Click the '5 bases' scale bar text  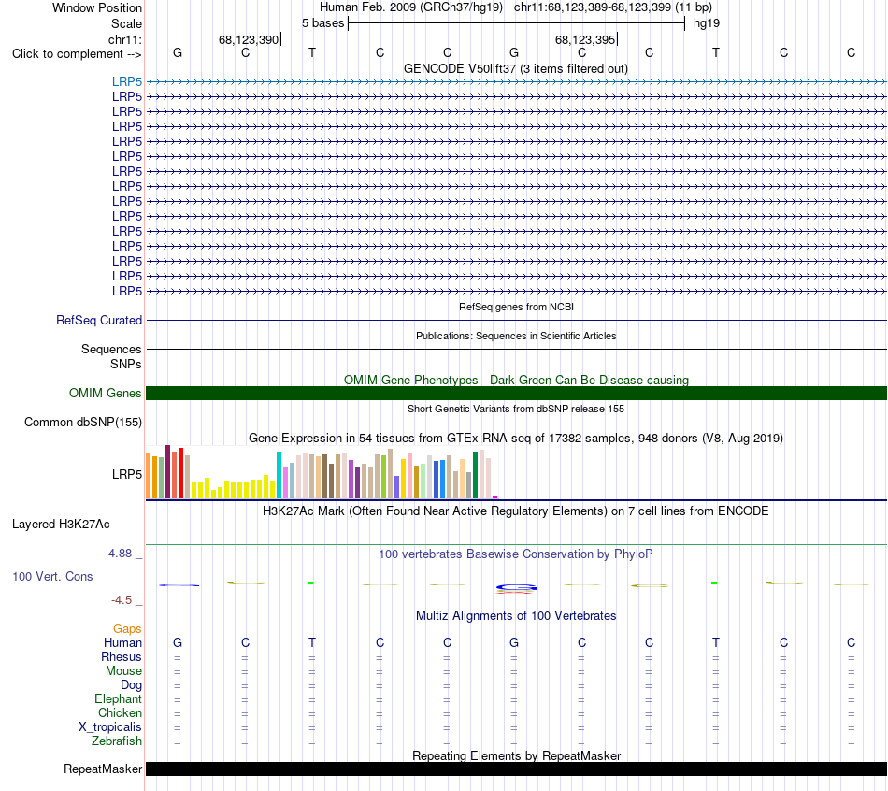tap(322, 23)
